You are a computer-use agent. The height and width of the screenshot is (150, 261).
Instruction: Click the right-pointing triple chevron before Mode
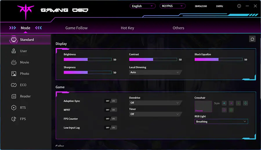[x=12, y=28]
